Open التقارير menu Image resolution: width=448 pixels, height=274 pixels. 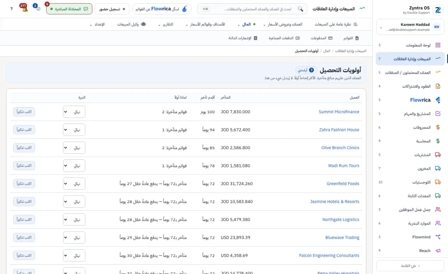coord(166,24)
